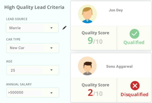Open the Lead Source dropdown arrow
Image resolution: width=152 pixels, height=103 pixels.
click(51, 28)
